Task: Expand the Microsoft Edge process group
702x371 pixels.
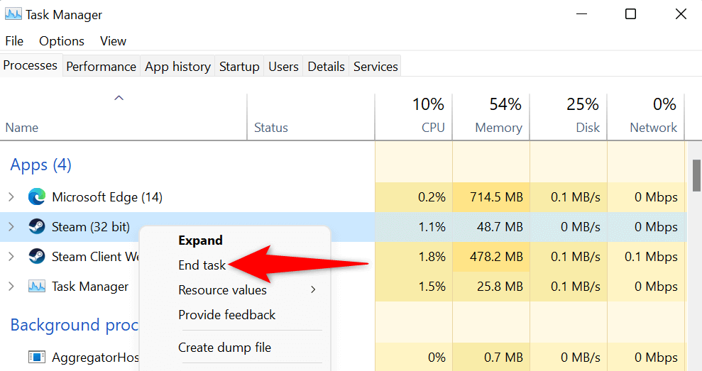Action: coord(11,196)
